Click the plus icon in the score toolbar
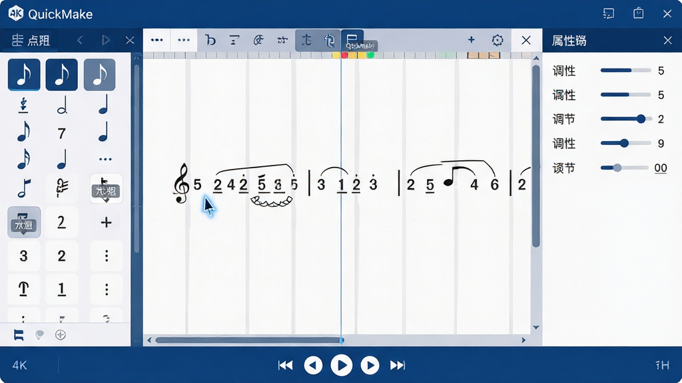The height and width of the screenshot is (383, 682). [x=471, y=40]
